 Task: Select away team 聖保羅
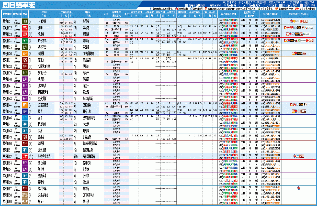86,79
